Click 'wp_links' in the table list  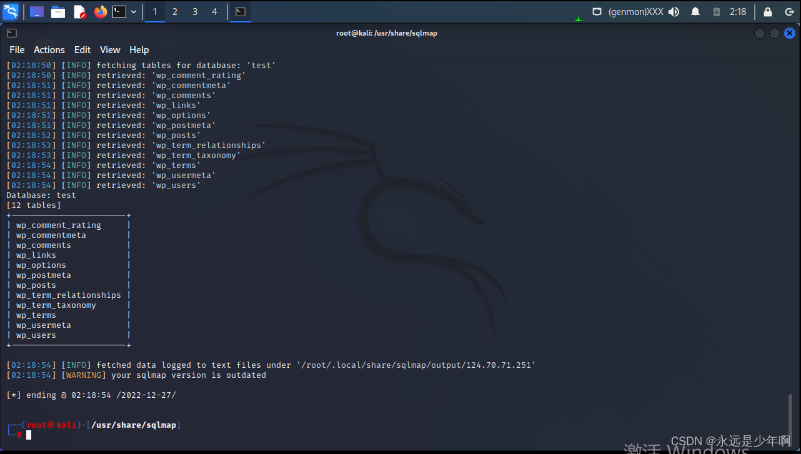click(x=36, y=255)
